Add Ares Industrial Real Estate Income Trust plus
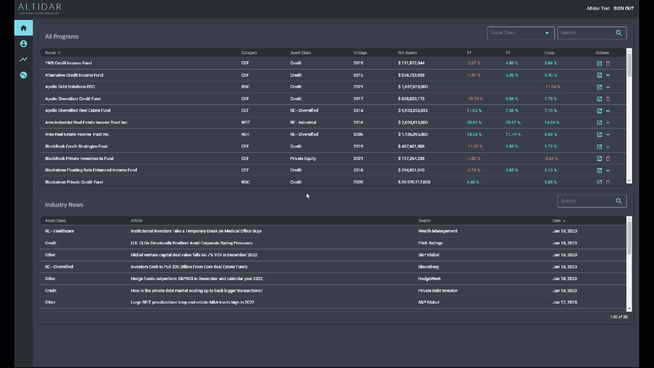This screenshot has width=654, height=368. [608, 123]
